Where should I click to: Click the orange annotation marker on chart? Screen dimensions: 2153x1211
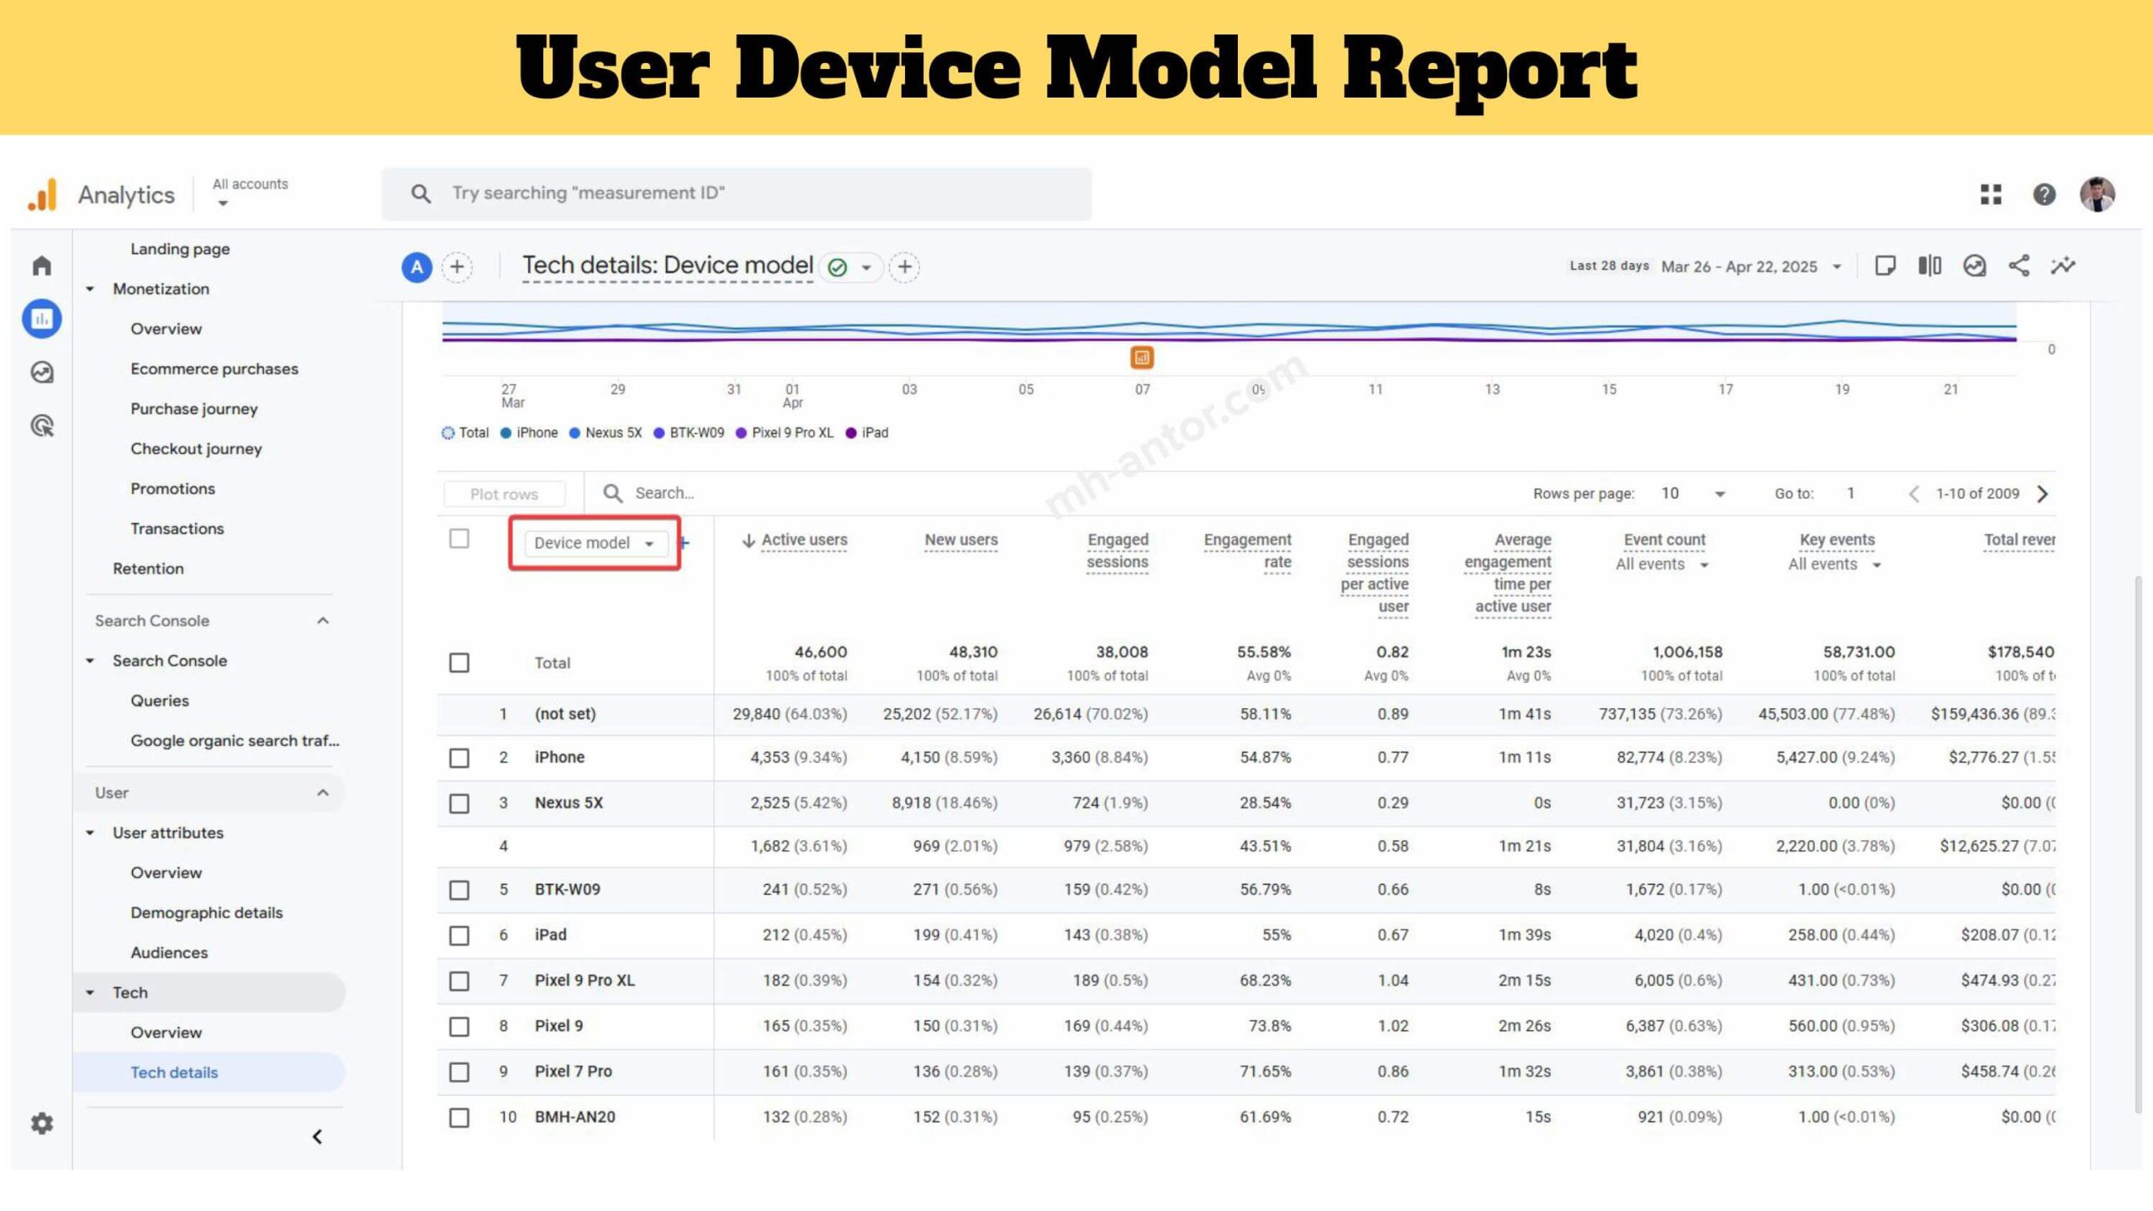coord(1141,357)
